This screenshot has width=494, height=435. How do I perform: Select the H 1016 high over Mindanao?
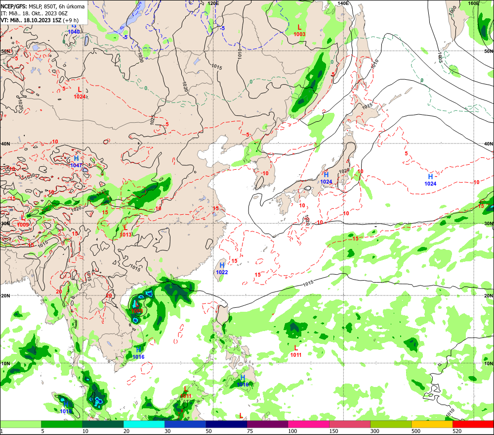[x=243, y=381]
